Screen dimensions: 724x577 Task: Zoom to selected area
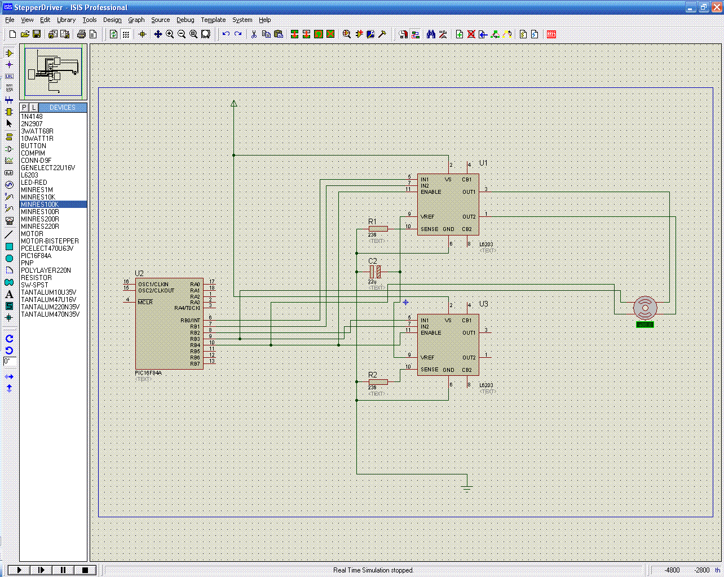pos(206,34)
